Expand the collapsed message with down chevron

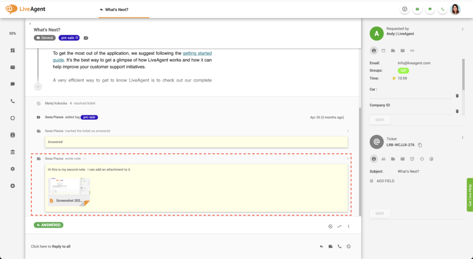pyautogui.click(x=38, y=86)
